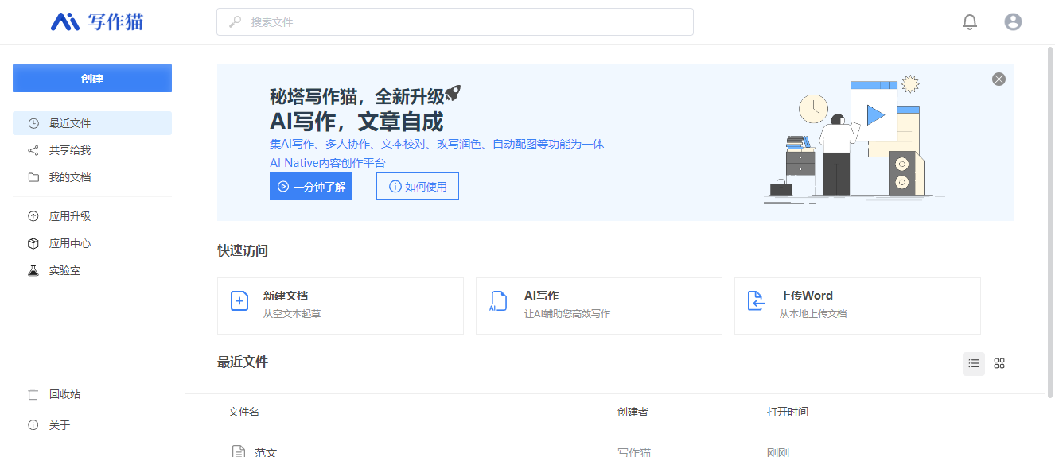Click the AI写作 document icon

coord(498,301)
